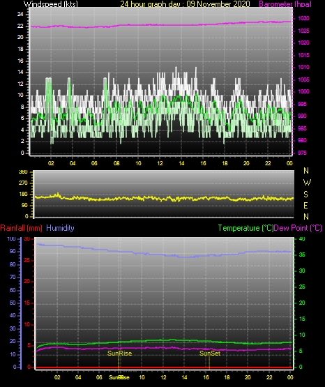This screenshot has width=325, height=387.
Task: Click the Humidity legend label
Action: click(60, 228)
